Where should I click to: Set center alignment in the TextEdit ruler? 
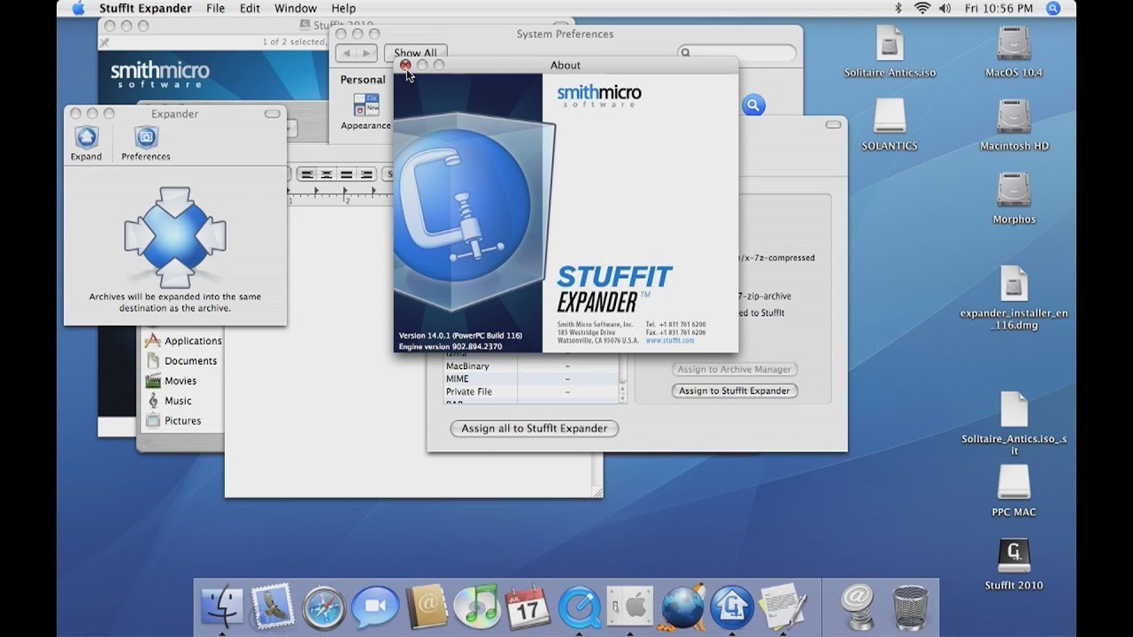pyautogui.click(x=328, y=174)
